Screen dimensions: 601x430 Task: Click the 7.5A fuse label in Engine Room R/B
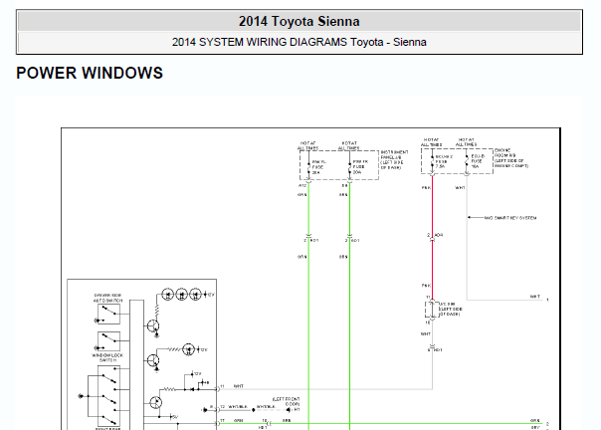(x=440, y=167)
